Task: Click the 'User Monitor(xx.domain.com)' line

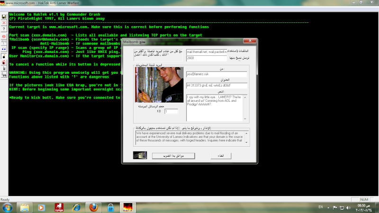Action: click(x=64, y=56)
